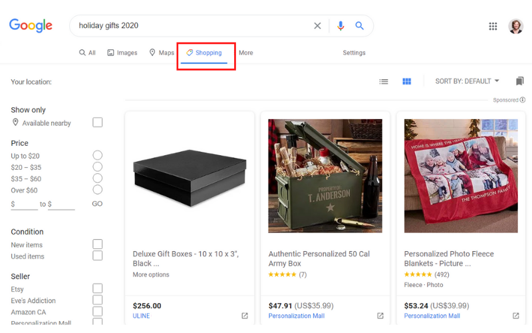Open saved items bookmark icon
This screenshot has height=333, width=532.
click(519, 81)
